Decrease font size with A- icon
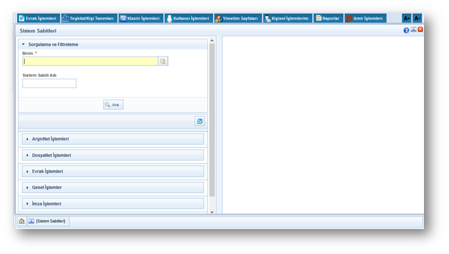Screen dimensions: 449x254 click(417, 18)
